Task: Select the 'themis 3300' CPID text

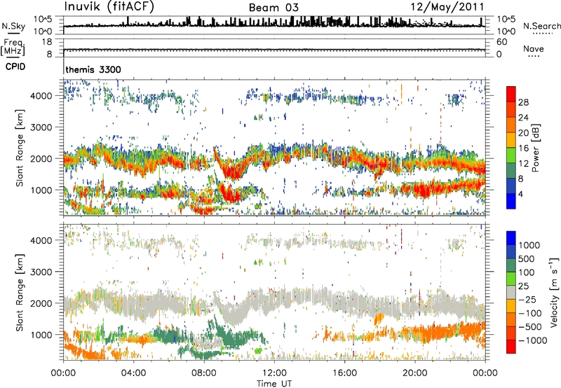Action: 93,69
